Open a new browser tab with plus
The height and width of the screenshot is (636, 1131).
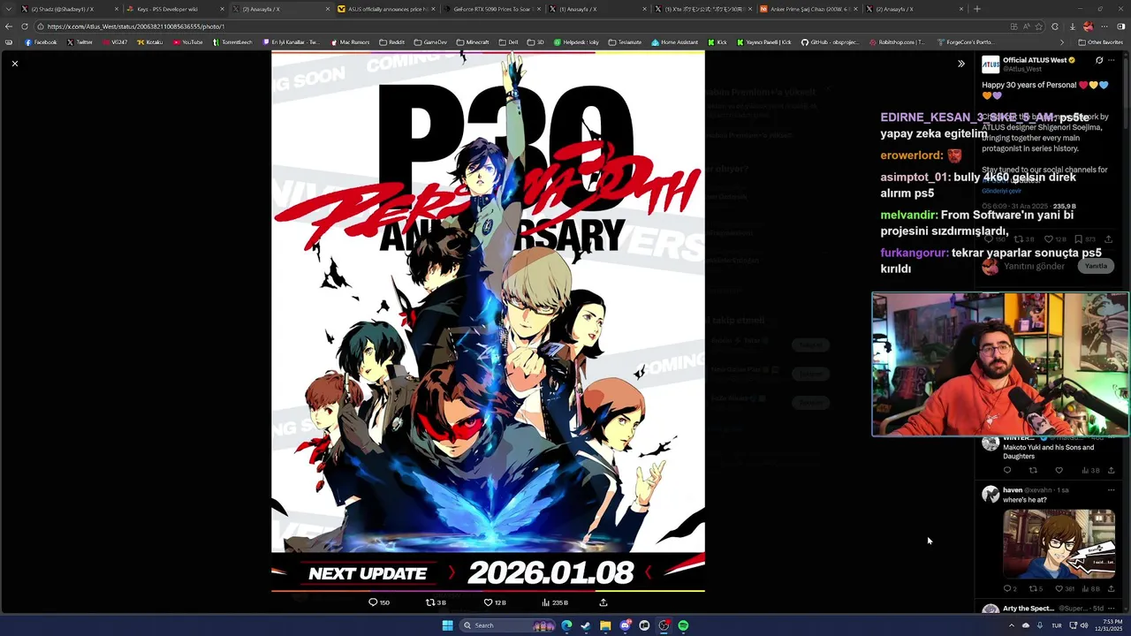tap(976, 9)
